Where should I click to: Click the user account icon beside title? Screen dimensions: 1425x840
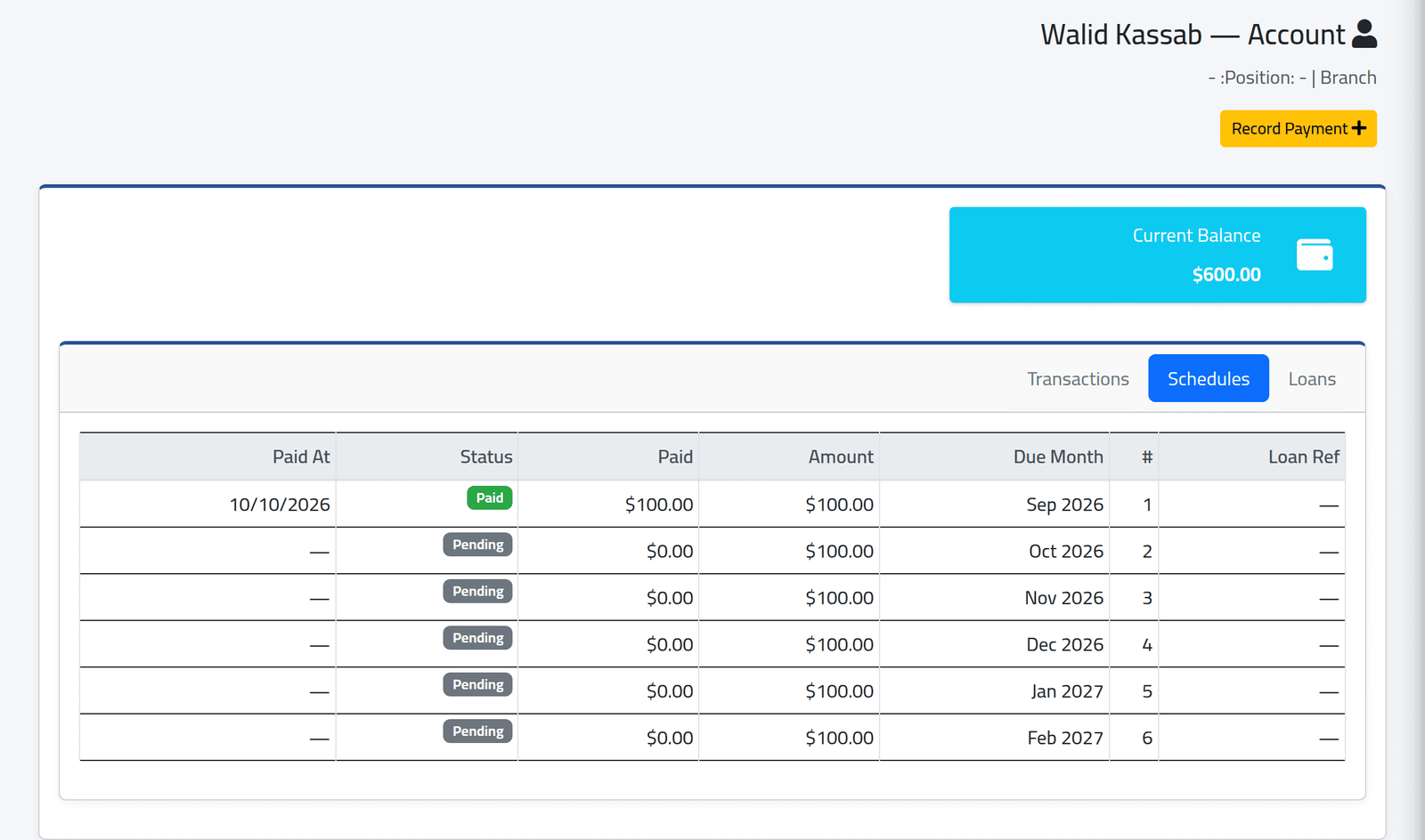1364,34
